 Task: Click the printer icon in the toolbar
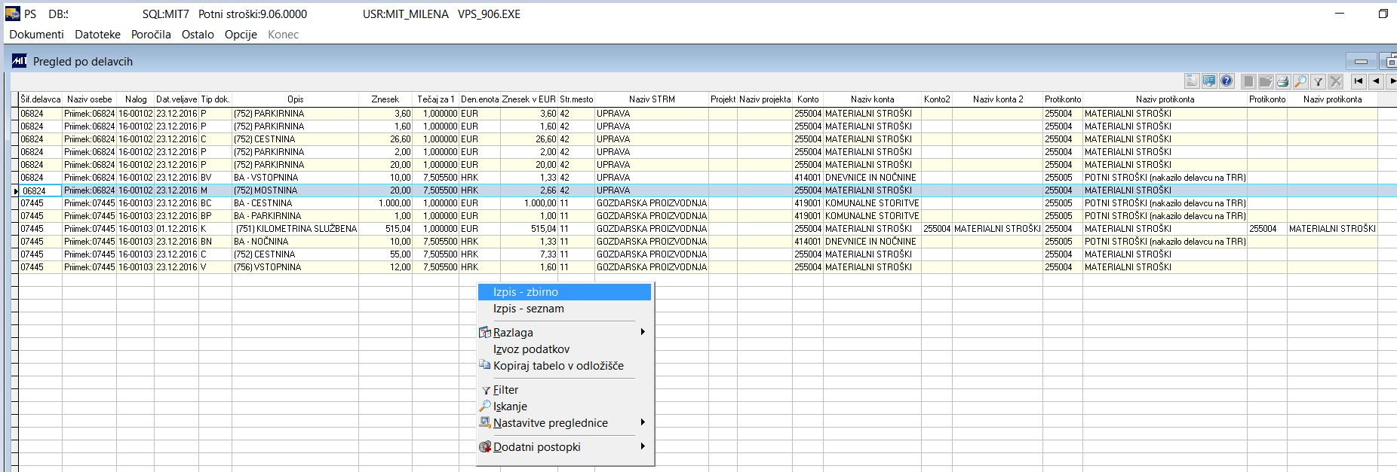click(1282, 81)
